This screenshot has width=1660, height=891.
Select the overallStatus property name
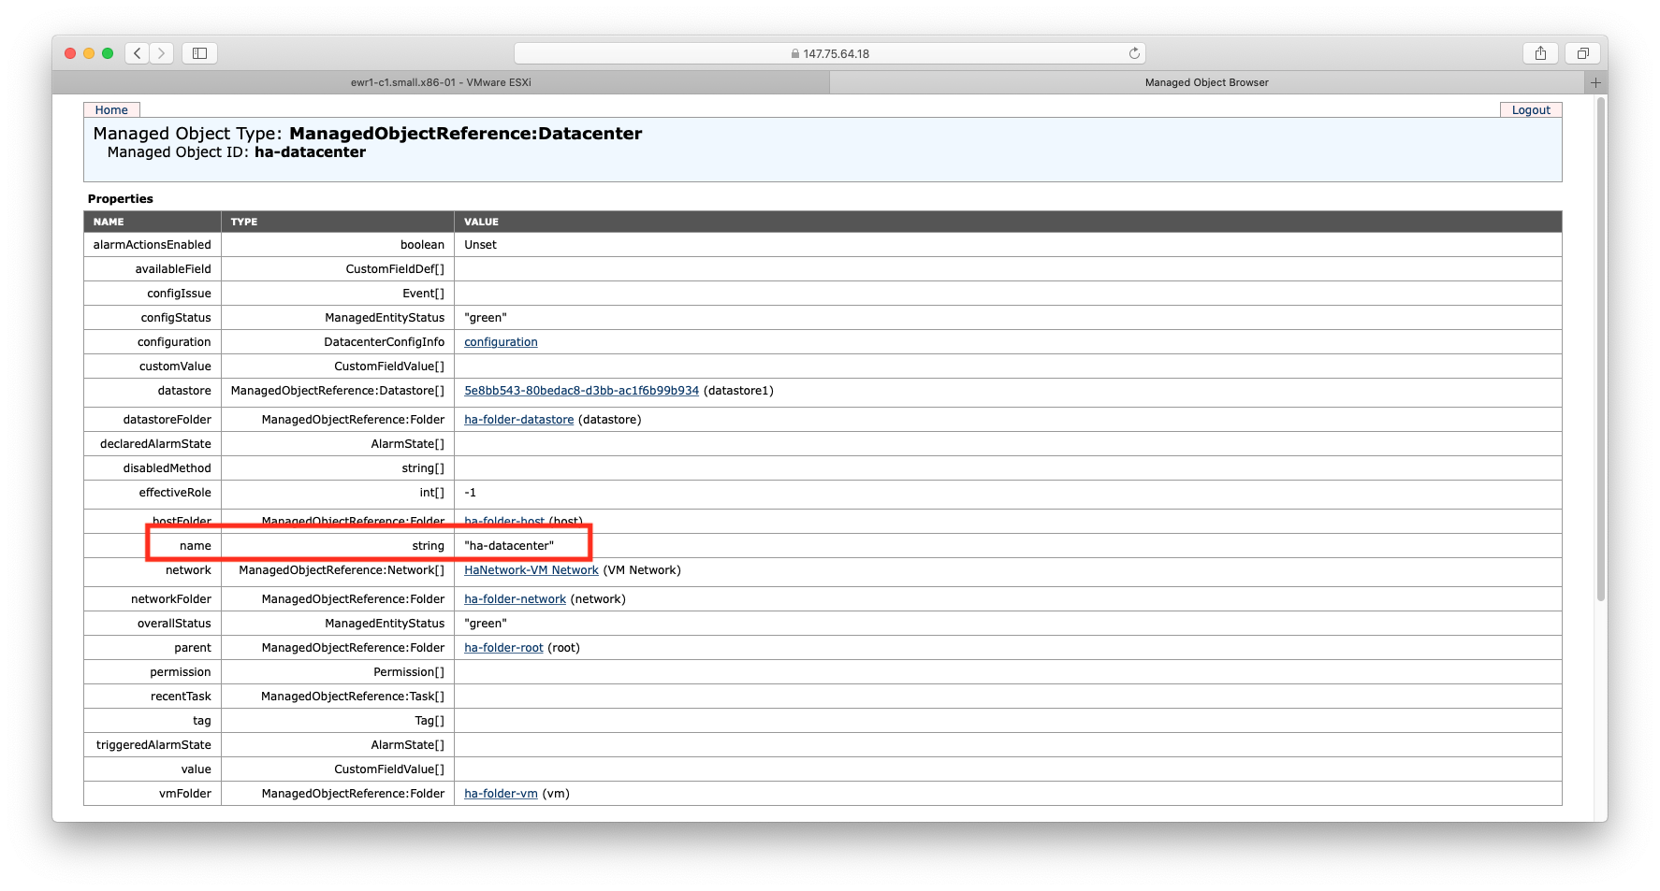click(174, 624)
